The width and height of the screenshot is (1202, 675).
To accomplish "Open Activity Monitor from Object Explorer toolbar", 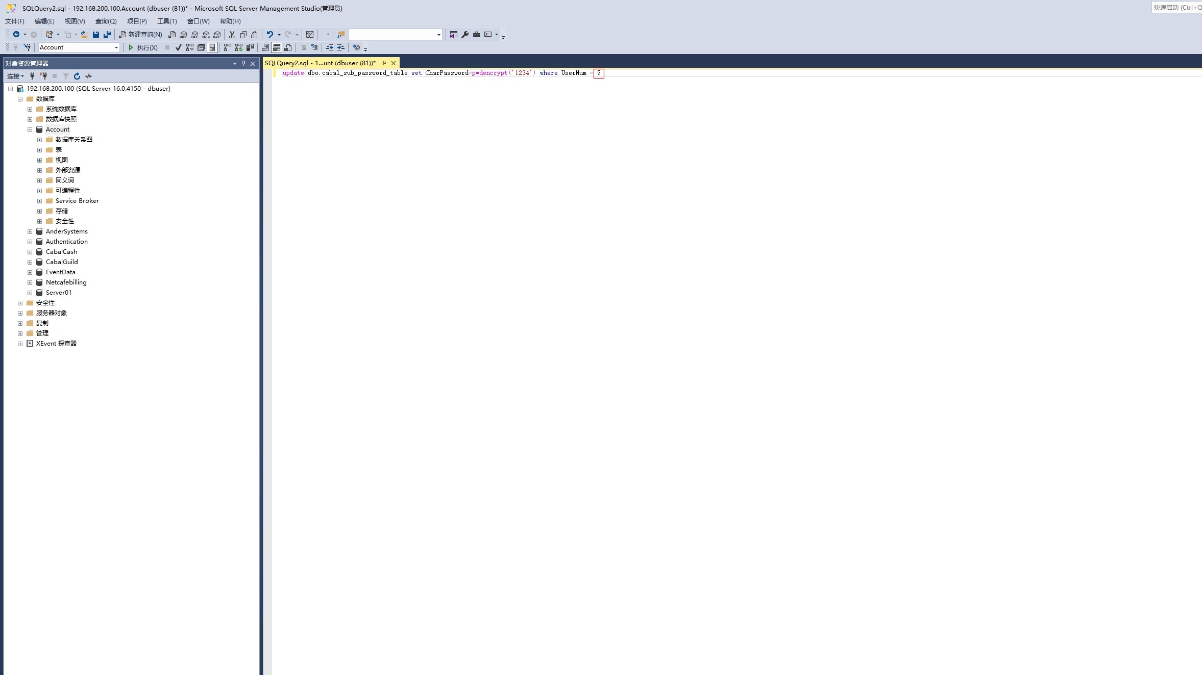I will click(x=88, y=76).
